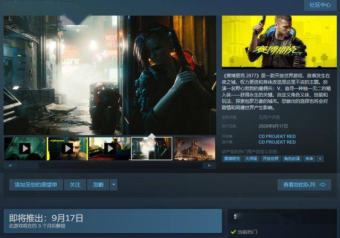Open the CD PROJEKT RED publisher link
This screenshot has width=340, height=238.
pyautogui.click(x=277, y=142)
